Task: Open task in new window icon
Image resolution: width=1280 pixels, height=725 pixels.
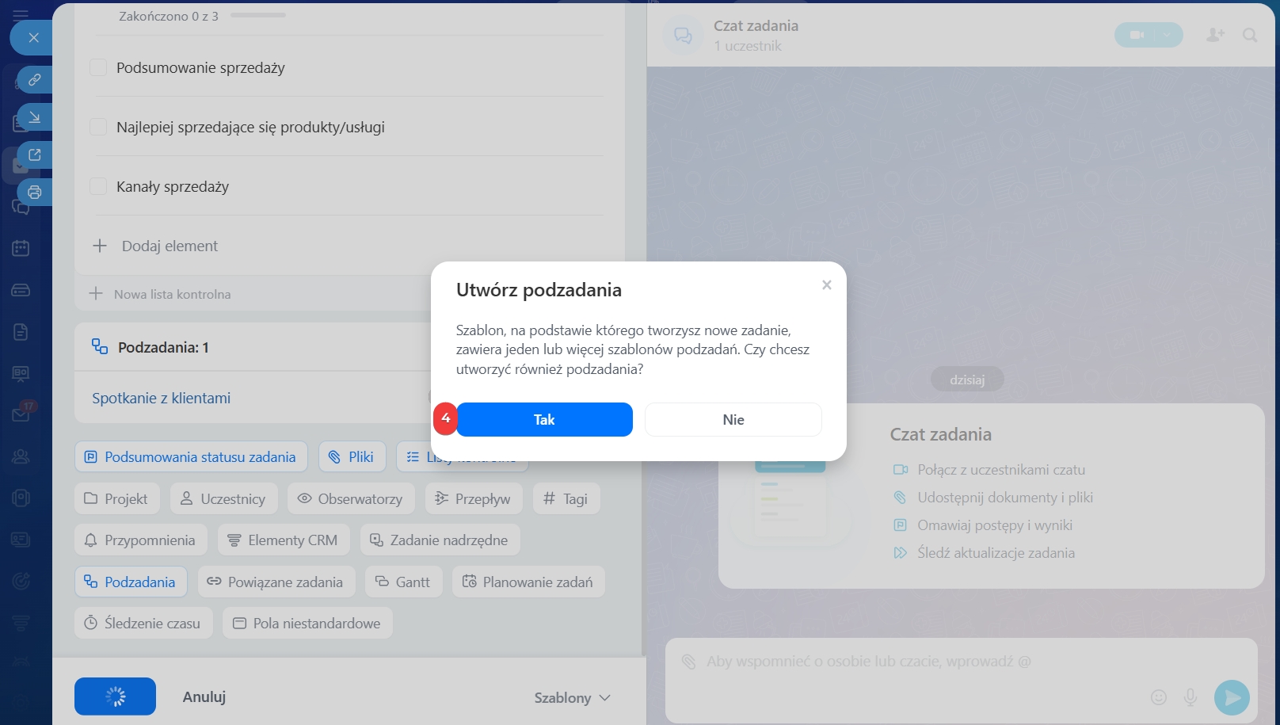Action: tap(35, 155)
